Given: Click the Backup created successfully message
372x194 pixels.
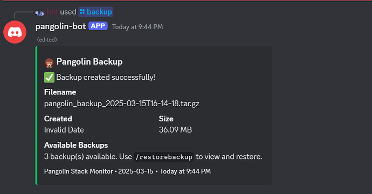Looking at the screenshot, I should pyautogui.click(x=106, y=77).
